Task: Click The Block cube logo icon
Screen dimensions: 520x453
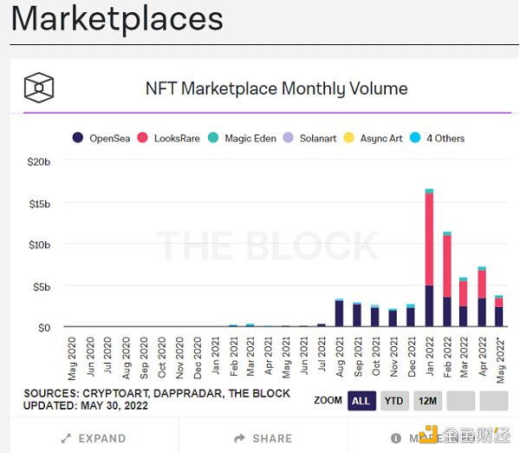Action: tap(39, 88)
